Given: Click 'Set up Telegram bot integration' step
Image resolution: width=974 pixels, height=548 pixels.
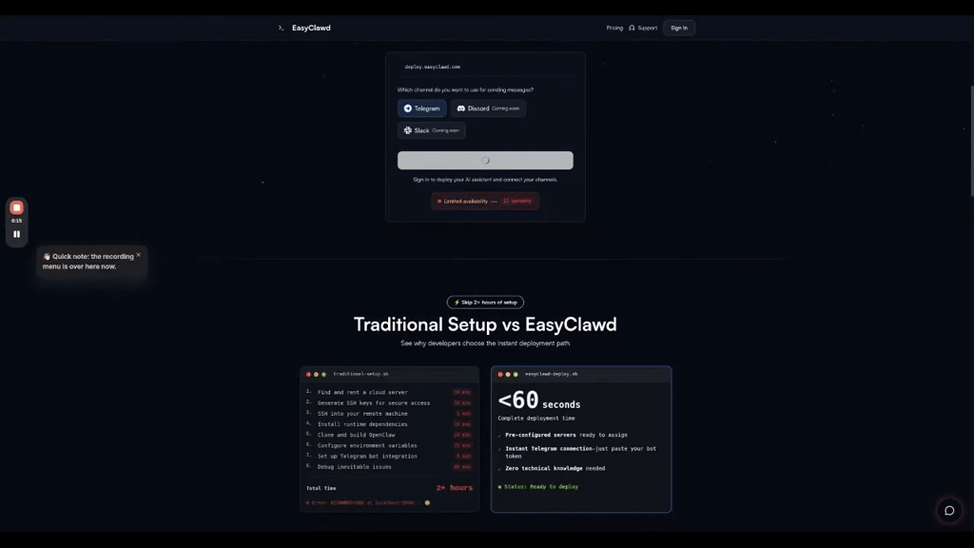Looking at the screenshot, I should point(367,456).
